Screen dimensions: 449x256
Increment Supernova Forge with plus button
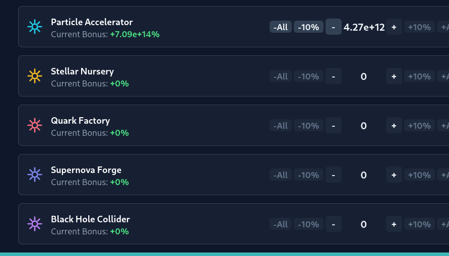point(394,175)
